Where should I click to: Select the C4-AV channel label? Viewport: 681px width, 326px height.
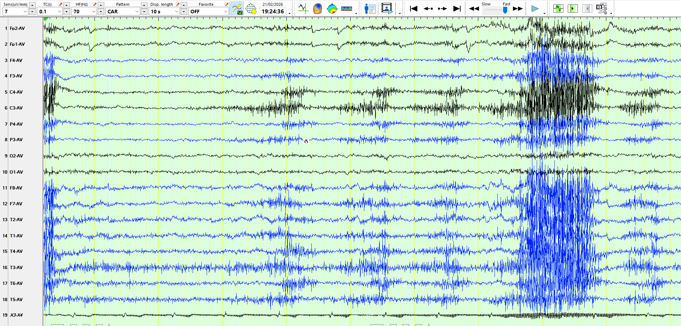click(16, 92)
